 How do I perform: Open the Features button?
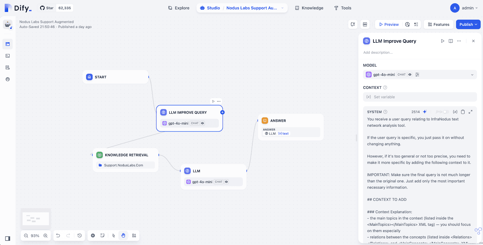pyautogui.click(x=438, y=24)
